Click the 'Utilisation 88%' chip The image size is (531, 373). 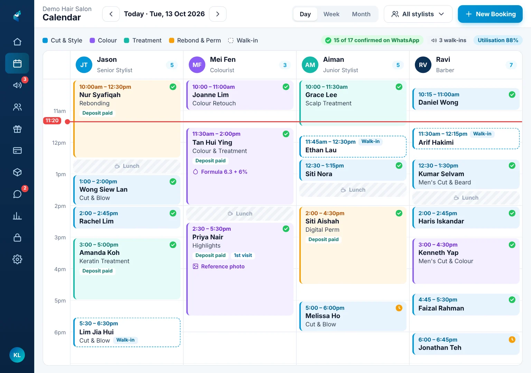point(498,40)
